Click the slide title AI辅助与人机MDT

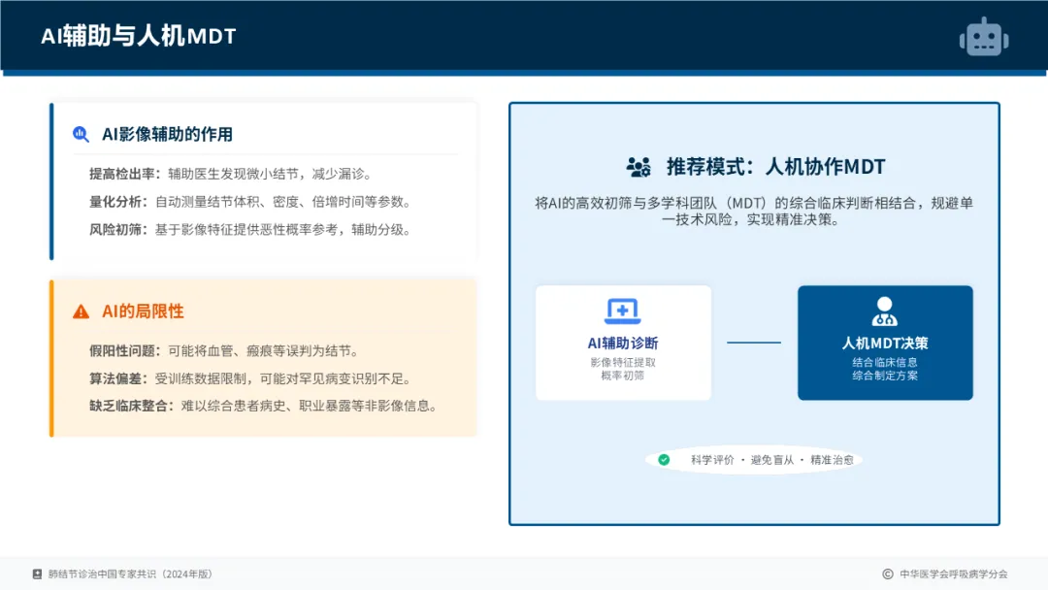[x=139, y=36]
